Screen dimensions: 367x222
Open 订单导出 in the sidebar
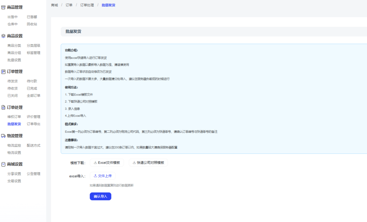[x=33, y=124]
